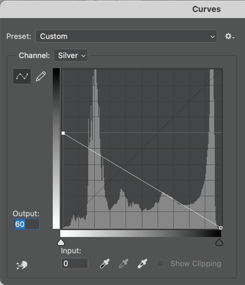Image resolution: width=245 pixels, height=285 pixels.
Task: Open the Preset dropdown set to Custom
Action: (126, 36)
